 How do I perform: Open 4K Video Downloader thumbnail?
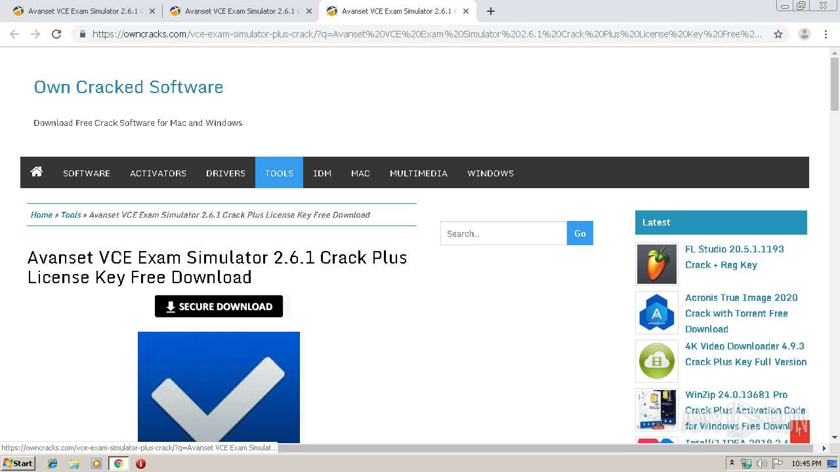(657, 361)
